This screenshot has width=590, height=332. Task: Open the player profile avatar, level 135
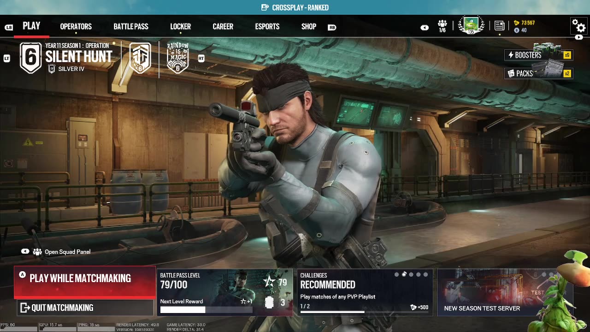pos(471,25)
